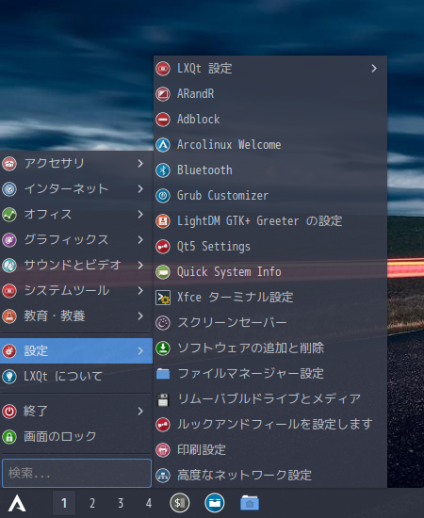Click the Arcolinux Welcome icon

click(163, 145)
